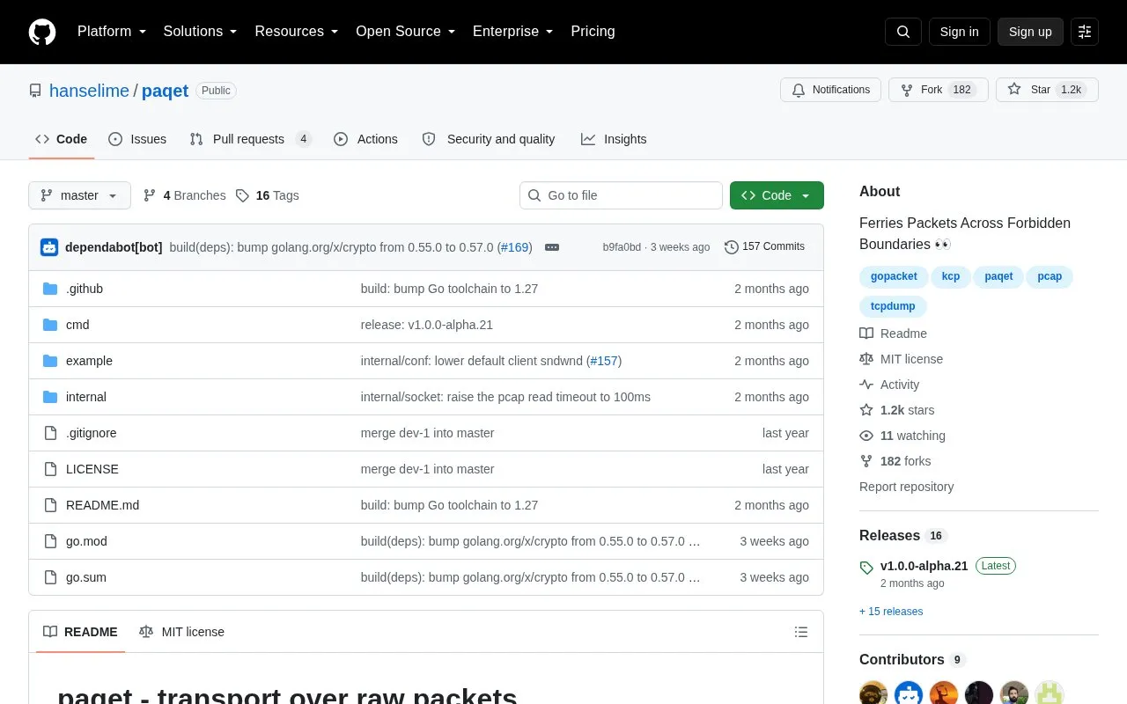1127x704 pixels.
Task: Select the MIT license tab
Action: (181, 632)
